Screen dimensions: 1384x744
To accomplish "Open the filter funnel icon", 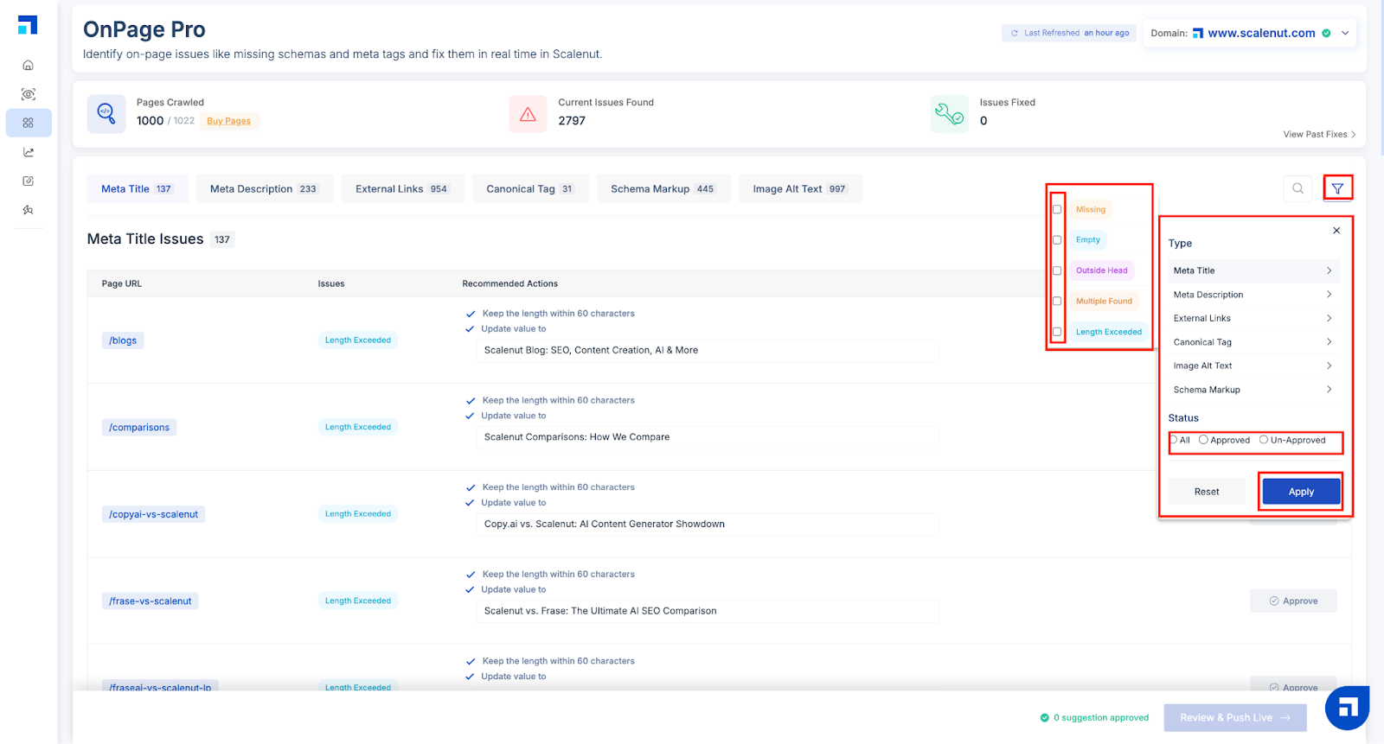I will point(1337,188).
